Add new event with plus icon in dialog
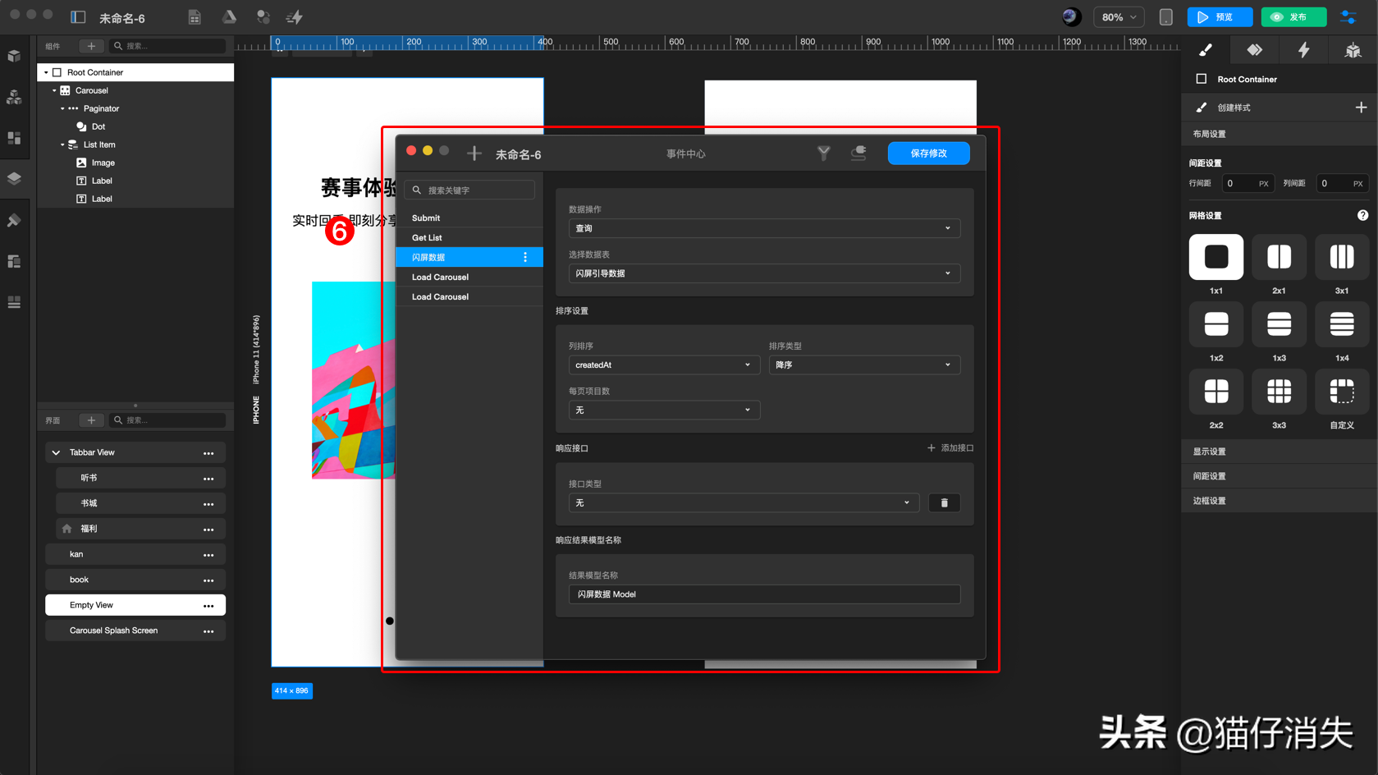 click(x=474, y=154)
